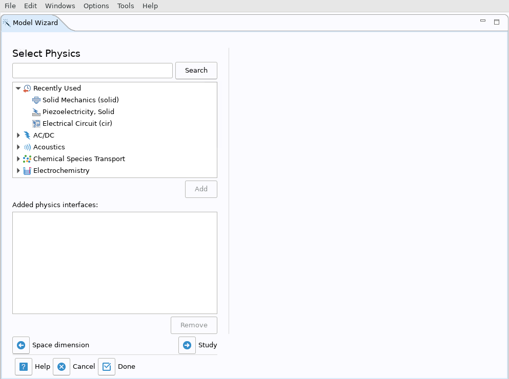This screenshot has width=509, height=379.
Task: Click the Chemical Species Transport icon
Action: [27, 159]
